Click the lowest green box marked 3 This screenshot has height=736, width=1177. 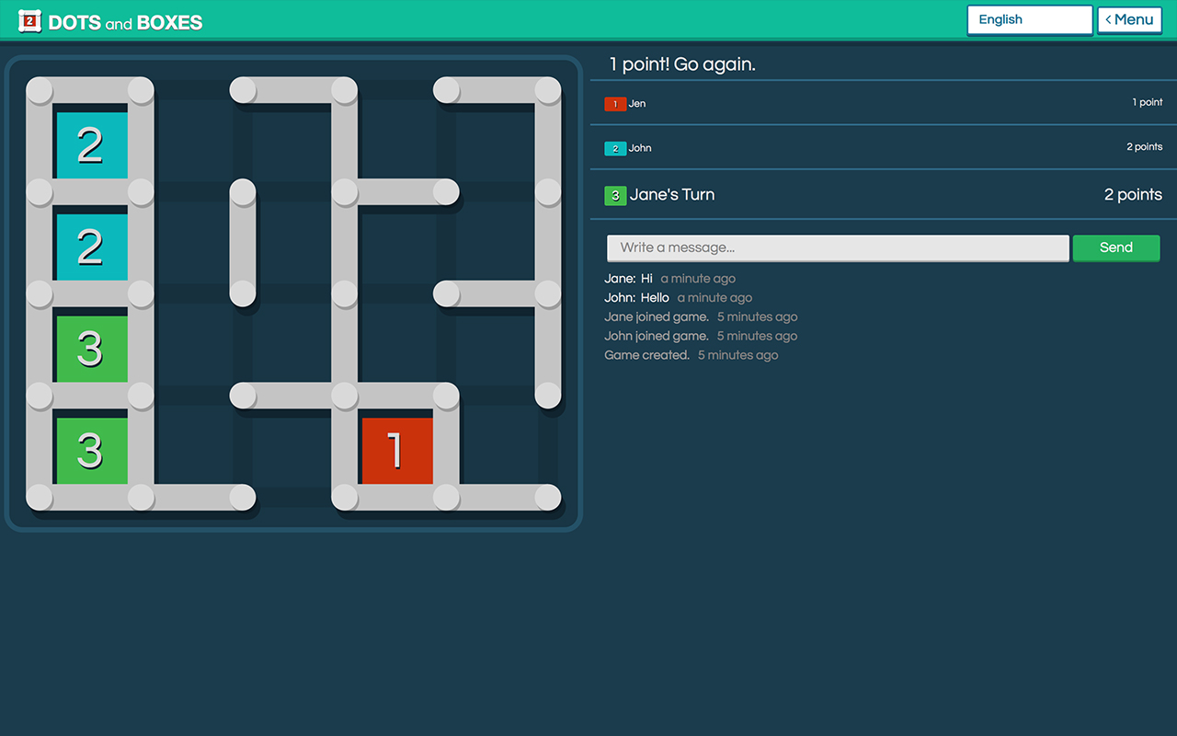(x=91, y=450)
